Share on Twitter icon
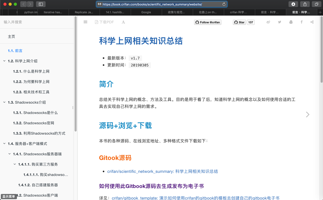The image size is (323, 200). point(280,22)
